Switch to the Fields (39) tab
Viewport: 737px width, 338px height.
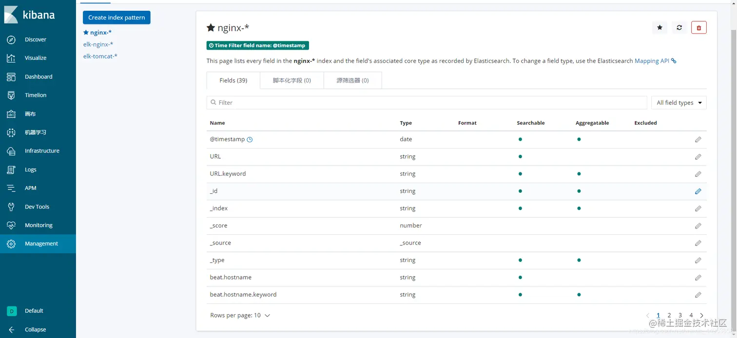point(233,80)
